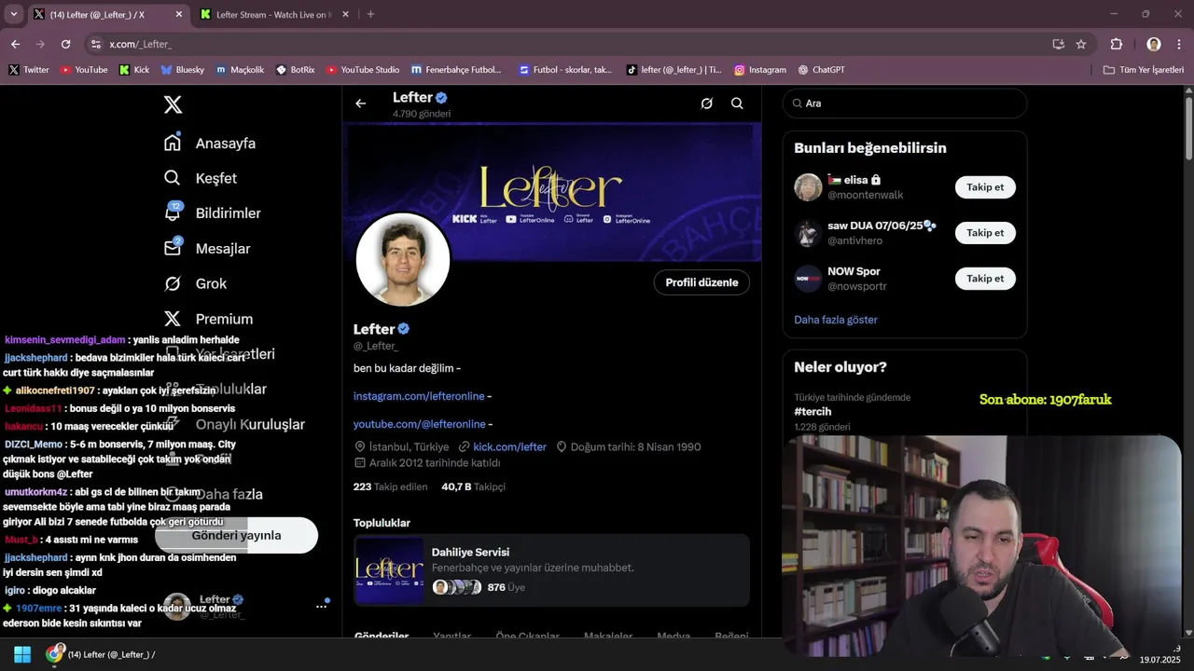Open TikTok lefter bookmark
Image resolution: width=1194 pixels, height=671 pixels.
click(673, 70)
